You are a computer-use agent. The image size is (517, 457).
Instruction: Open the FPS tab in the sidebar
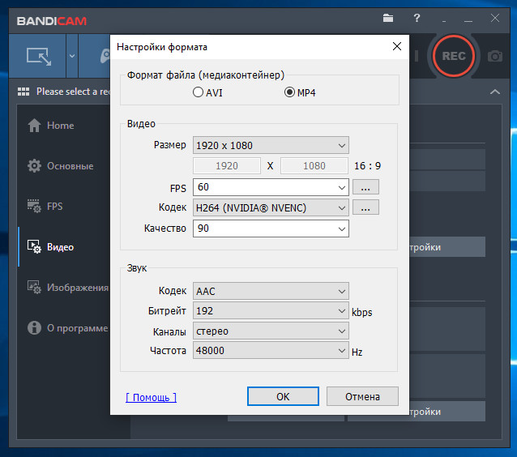point(64,207)
